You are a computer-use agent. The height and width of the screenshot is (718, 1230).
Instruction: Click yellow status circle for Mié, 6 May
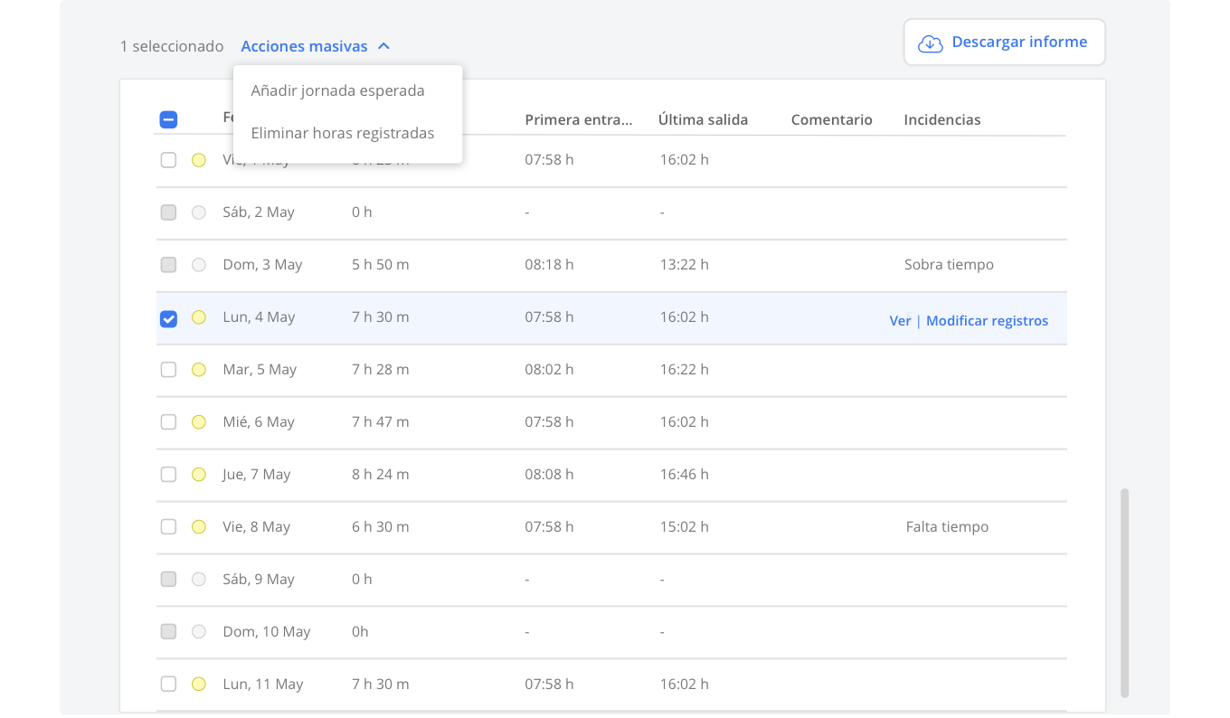tap(199, 422)
